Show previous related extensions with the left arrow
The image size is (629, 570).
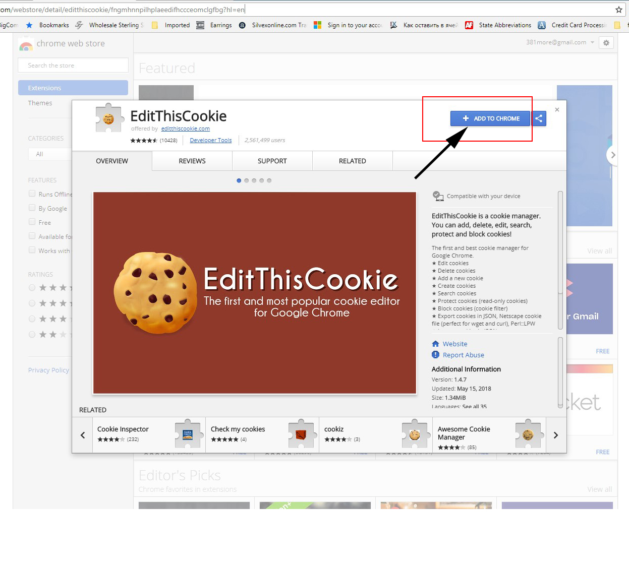[83, 435]
